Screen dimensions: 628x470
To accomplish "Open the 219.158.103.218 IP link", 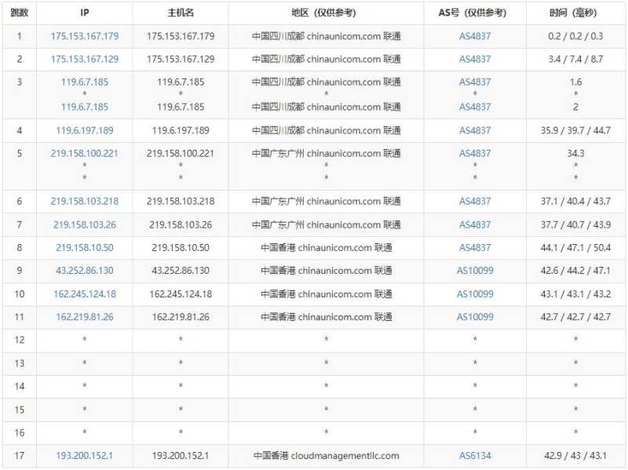I will click(85, 201).
